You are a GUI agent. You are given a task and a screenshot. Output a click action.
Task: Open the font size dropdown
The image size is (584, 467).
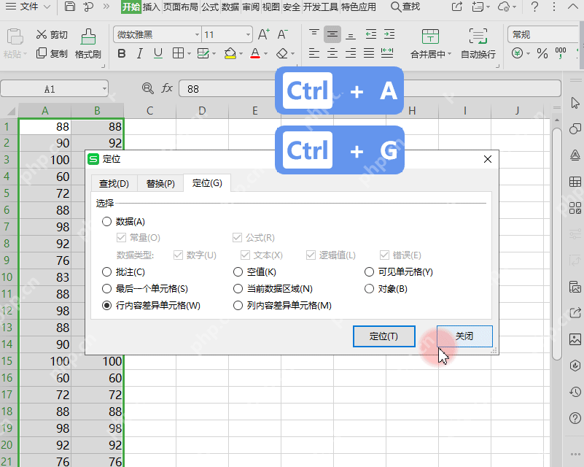point(248,35)
